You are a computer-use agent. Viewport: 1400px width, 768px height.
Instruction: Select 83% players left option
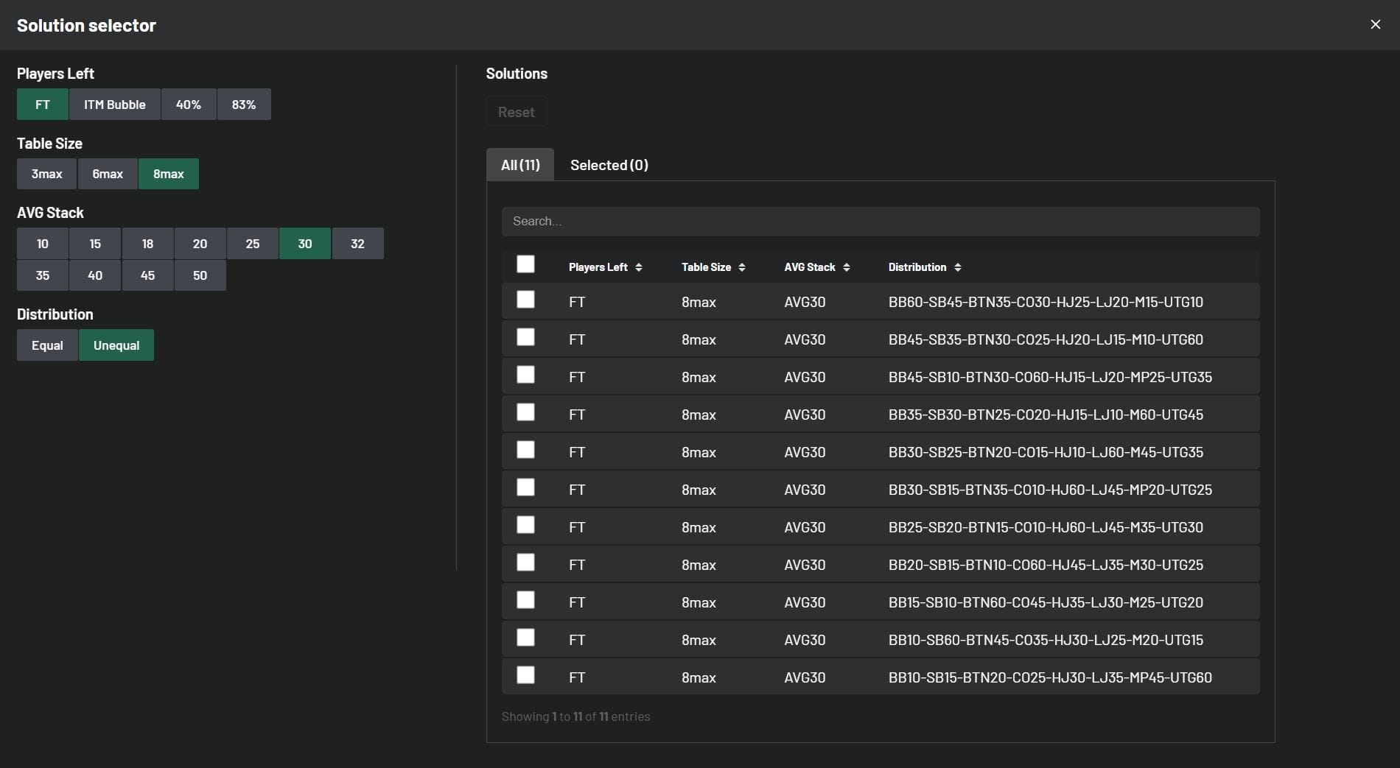(243, 105)
